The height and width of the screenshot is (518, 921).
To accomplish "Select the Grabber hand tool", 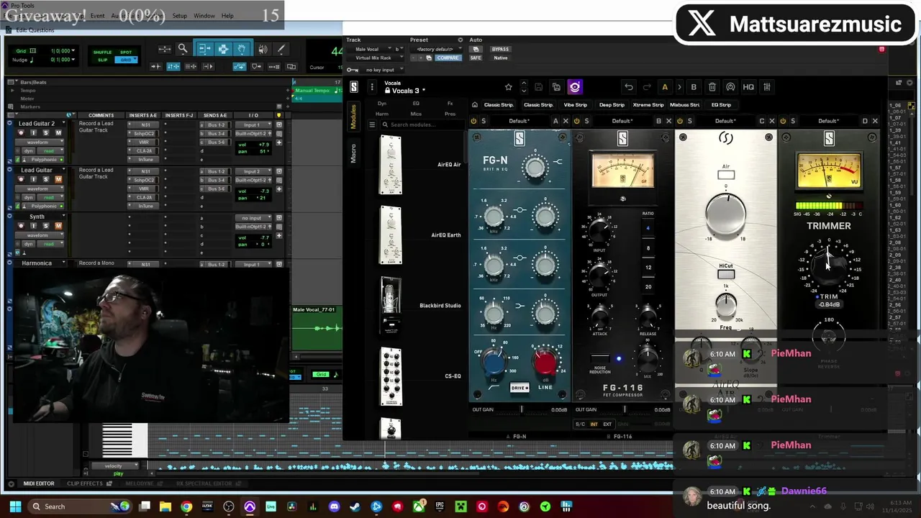I will (242, 49).
